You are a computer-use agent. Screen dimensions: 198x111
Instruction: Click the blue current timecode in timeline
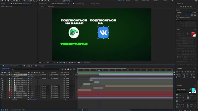click(x=6, y=69)
